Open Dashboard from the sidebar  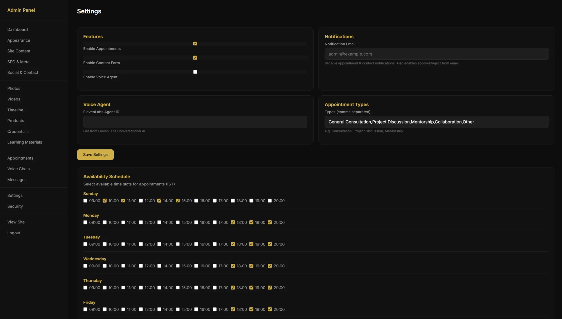click(x=17, y=29)
